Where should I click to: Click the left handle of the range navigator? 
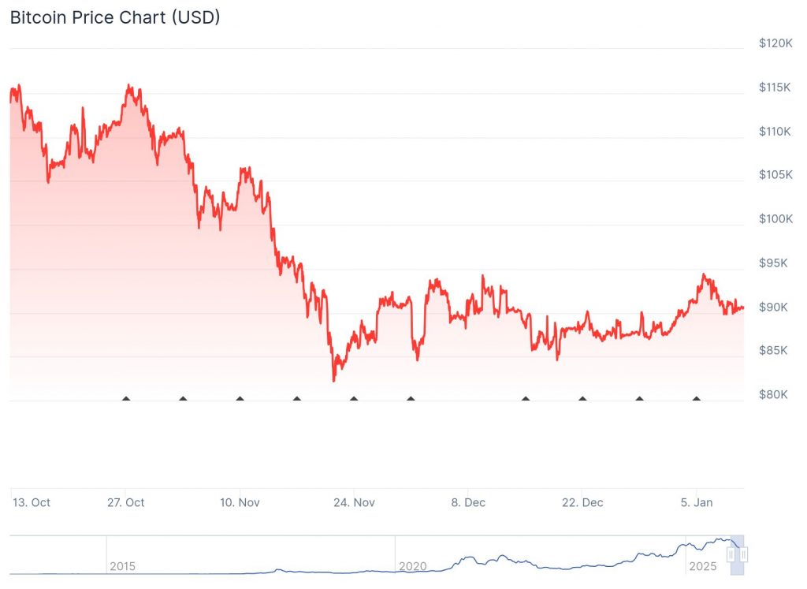pos(731,554)
